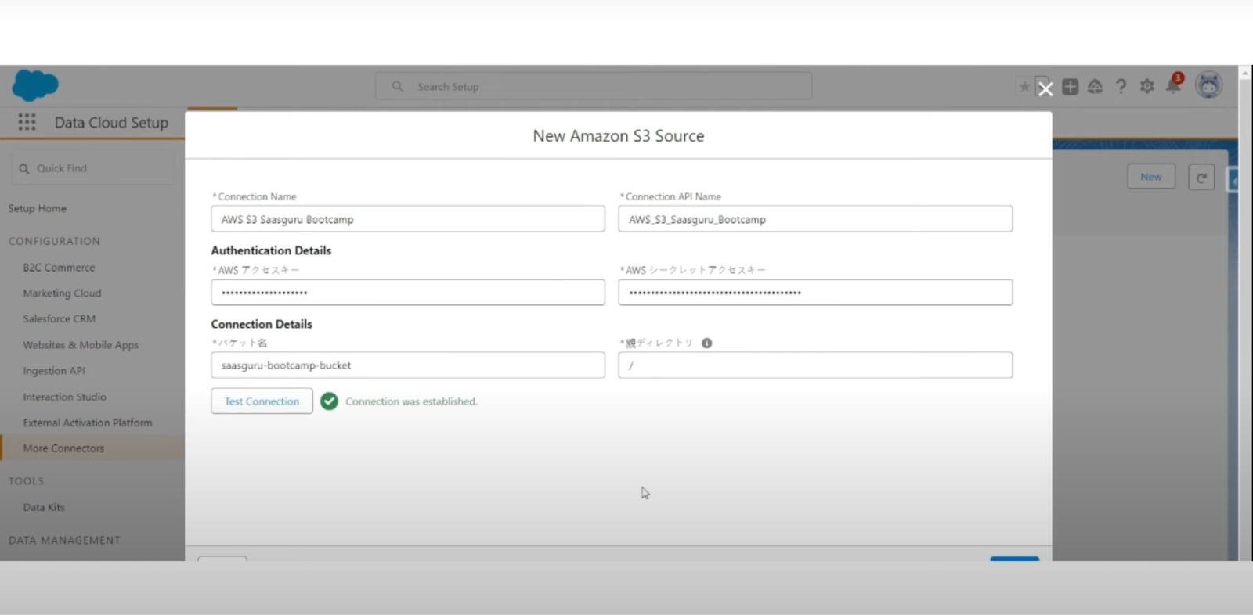The height and width of the screenshot is (615, 1253).
Task: Click the Quick Find search box
Action: [x=92, y=168]
